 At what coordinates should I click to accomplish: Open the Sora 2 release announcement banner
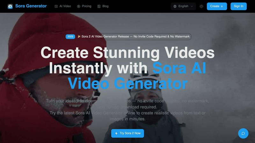pyautogui.click(x=128, y=37)
